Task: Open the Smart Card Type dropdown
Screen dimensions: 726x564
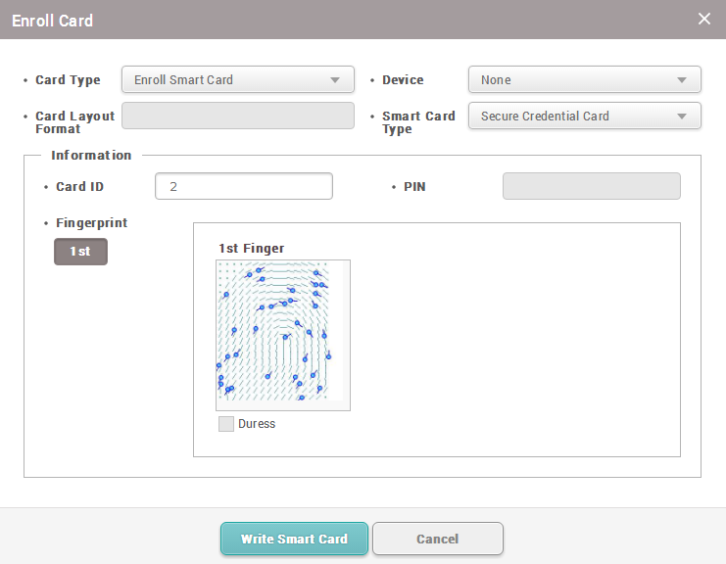Action: coord(584,116)
